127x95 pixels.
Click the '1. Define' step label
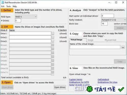(7, 10)
